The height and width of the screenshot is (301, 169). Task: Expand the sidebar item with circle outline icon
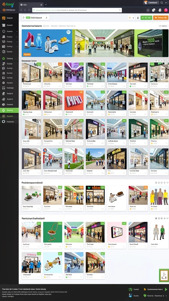(9, 31)
